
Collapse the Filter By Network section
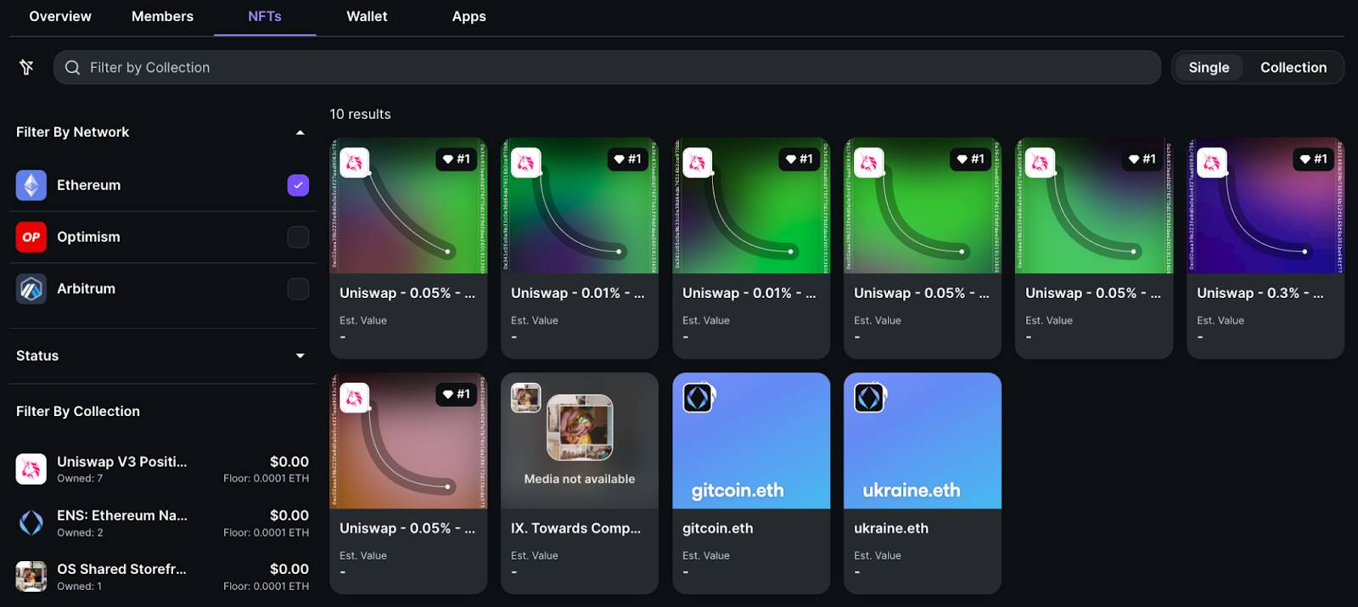click(x=300, y=132)
